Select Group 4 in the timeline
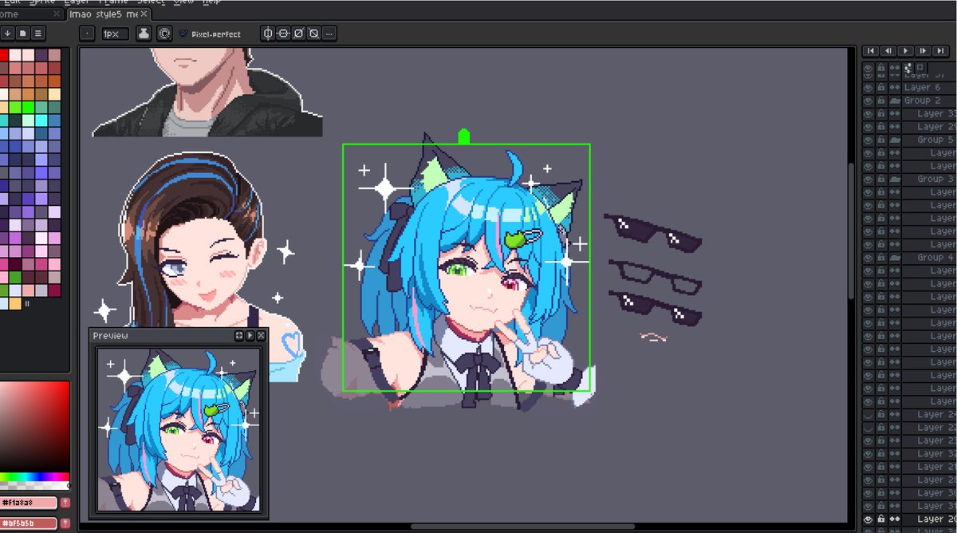 click(929, 258)
